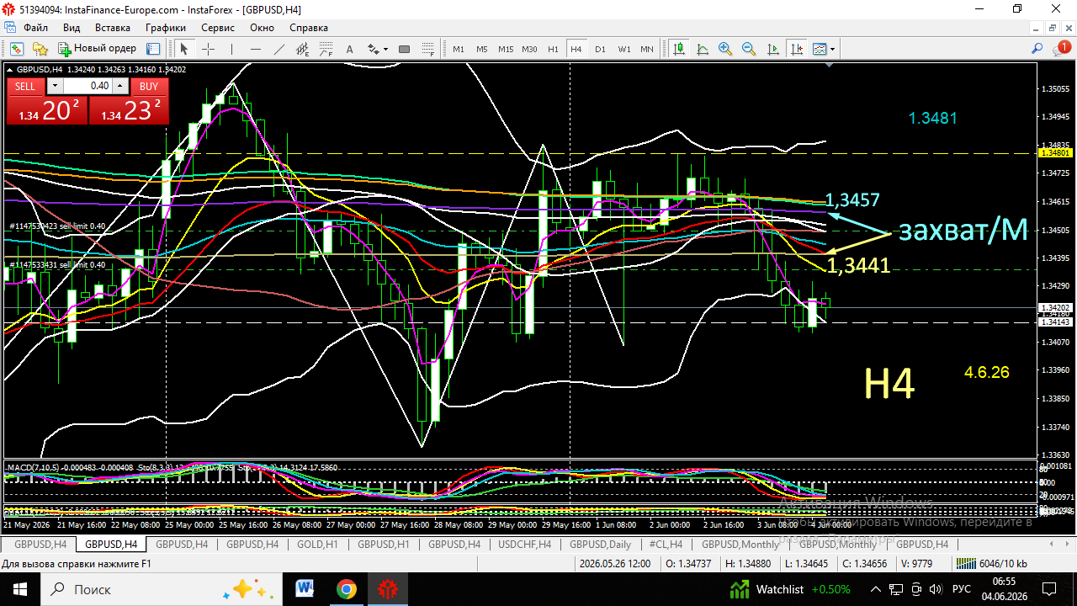Select the Fibonacci tool right of the rectangle tool

coord(427,49)
